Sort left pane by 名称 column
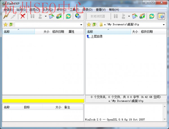The width and height of the screenshot is (169, 129). [x=18, y=32]
